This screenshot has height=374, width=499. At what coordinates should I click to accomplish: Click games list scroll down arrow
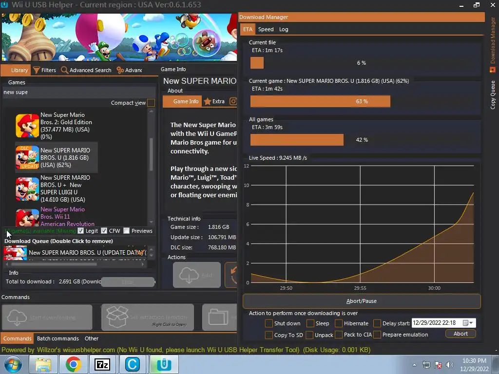(x=151, y=222)
